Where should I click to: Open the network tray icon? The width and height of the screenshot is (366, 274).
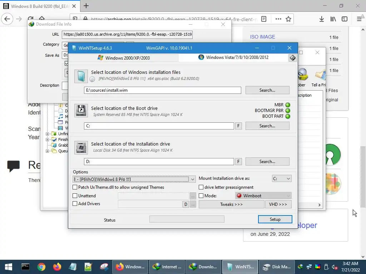tap(309, 267)
